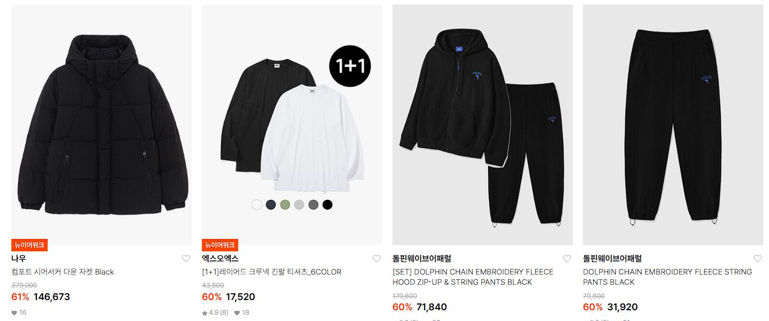Select the white color swatch
This screenshot has width=769, height=321.
point(257,205)
